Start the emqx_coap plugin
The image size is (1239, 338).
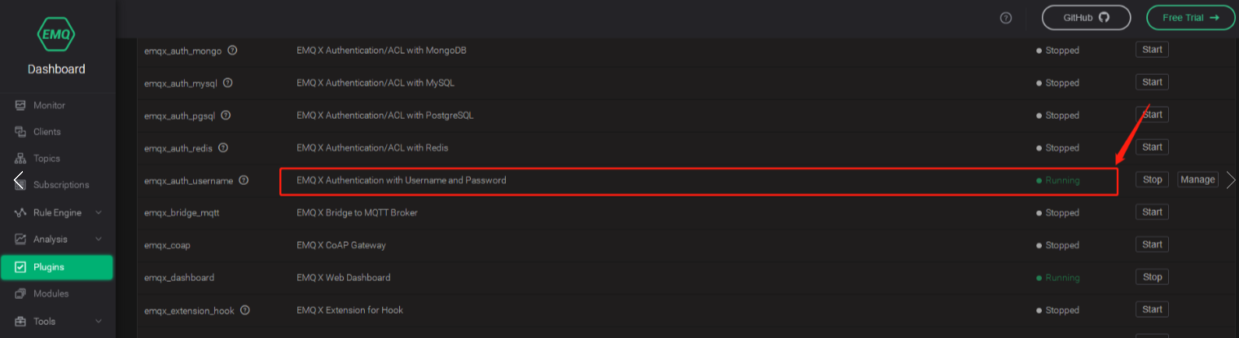point(1152,245)
